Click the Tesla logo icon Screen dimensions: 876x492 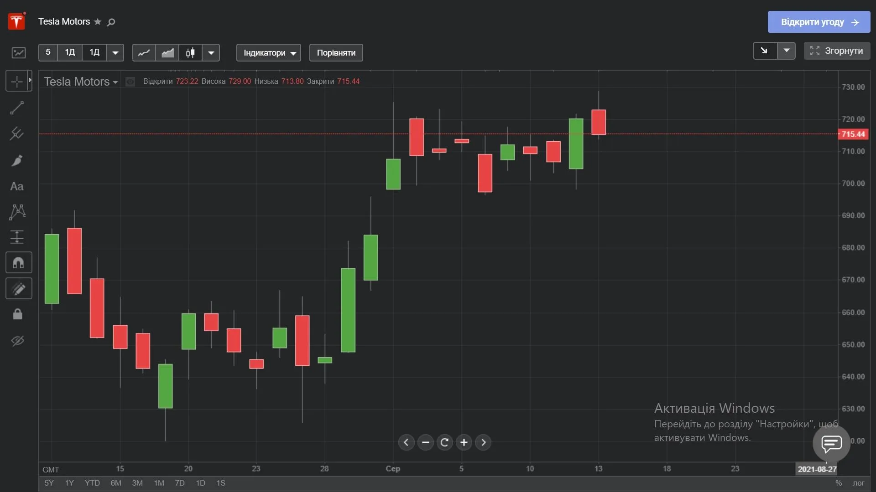point(16,21)
